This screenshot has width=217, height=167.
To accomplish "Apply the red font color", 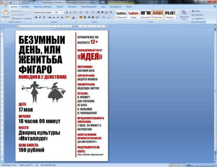I will [73, 17].
